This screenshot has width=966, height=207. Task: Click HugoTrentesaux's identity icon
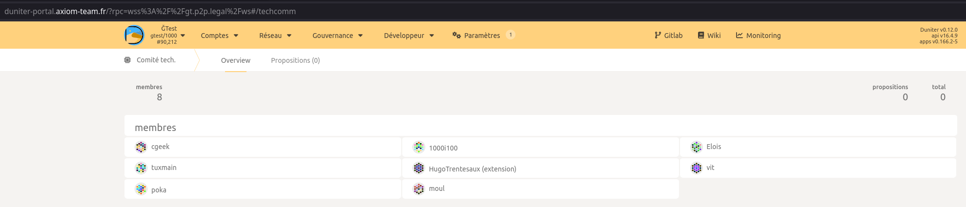point(419,168)
